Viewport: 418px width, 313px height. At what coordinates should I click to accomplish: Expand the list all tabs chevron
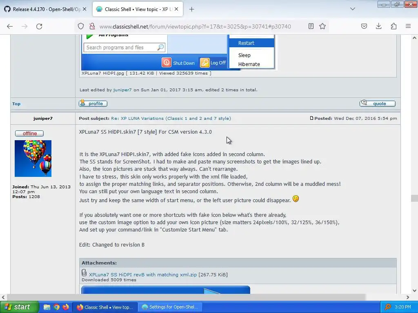click(352, 9)
